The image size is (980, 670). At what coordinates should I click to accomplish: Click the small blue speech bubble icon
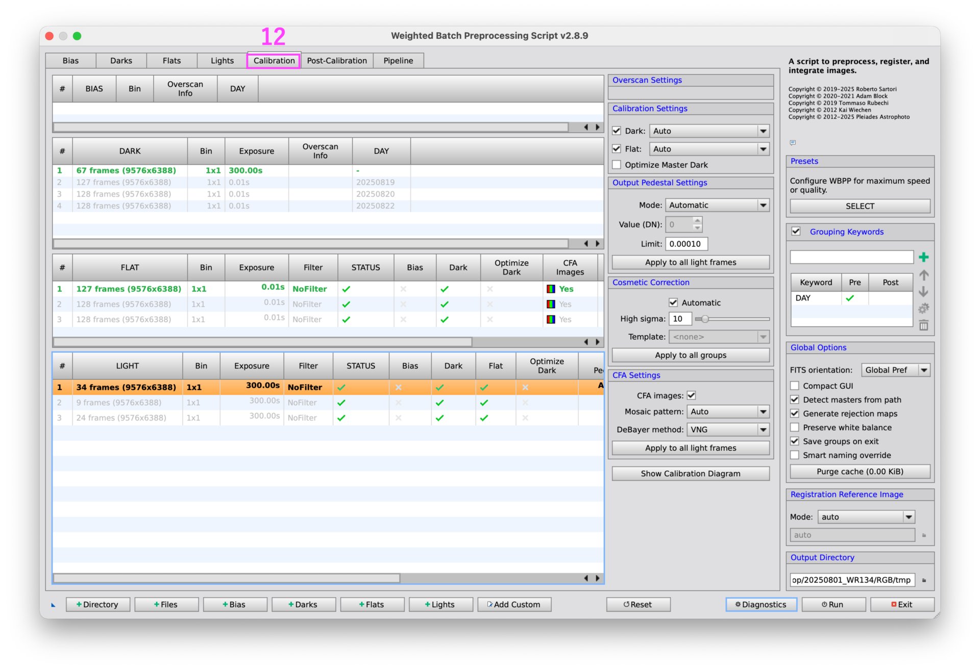pos(793,143)
